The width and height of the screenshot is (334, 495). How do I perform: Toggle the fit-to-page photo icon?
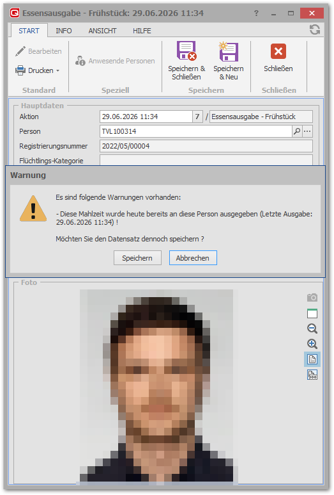[x=312, y=359]
